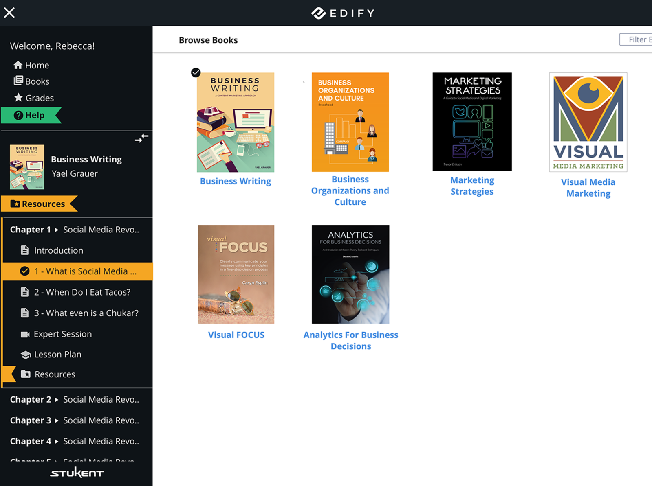Viewport: 652px width, 486px height.
Task: Select the Expert Session video icon
Action: tap(25, 334)
